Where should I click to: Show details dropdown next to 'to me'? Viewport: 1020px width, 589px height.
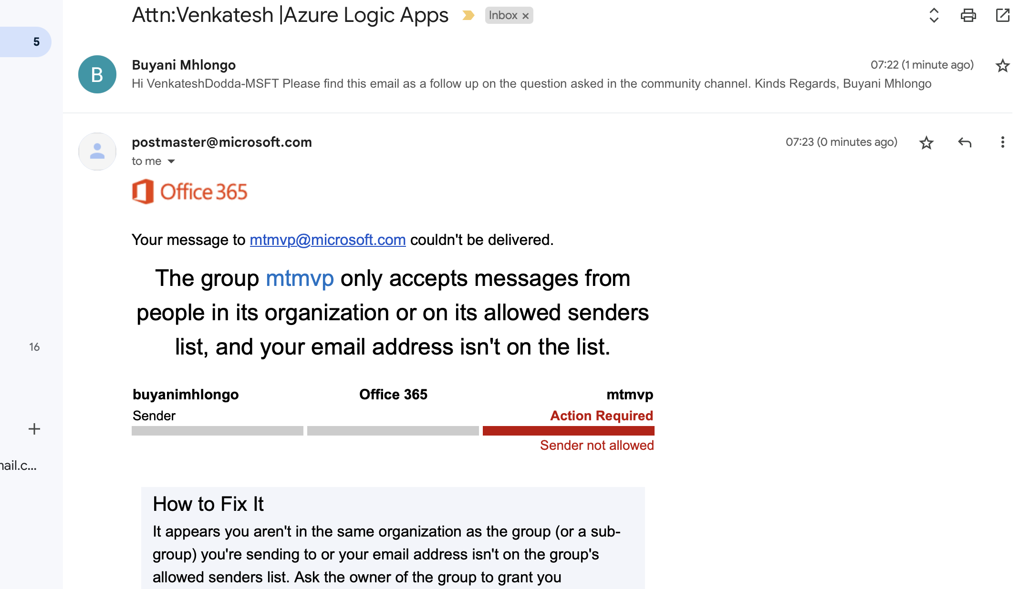coord(171,162)
